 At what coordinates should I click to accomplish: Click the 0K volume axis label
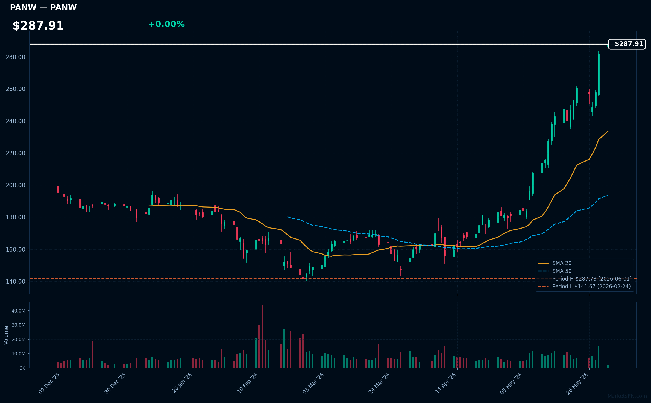(x=22, y=368)
